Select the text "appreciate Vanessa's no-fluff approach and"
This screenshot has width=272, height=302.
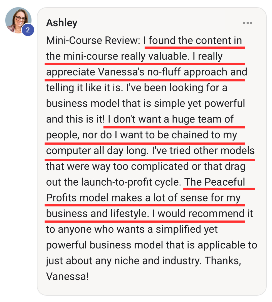146,72
